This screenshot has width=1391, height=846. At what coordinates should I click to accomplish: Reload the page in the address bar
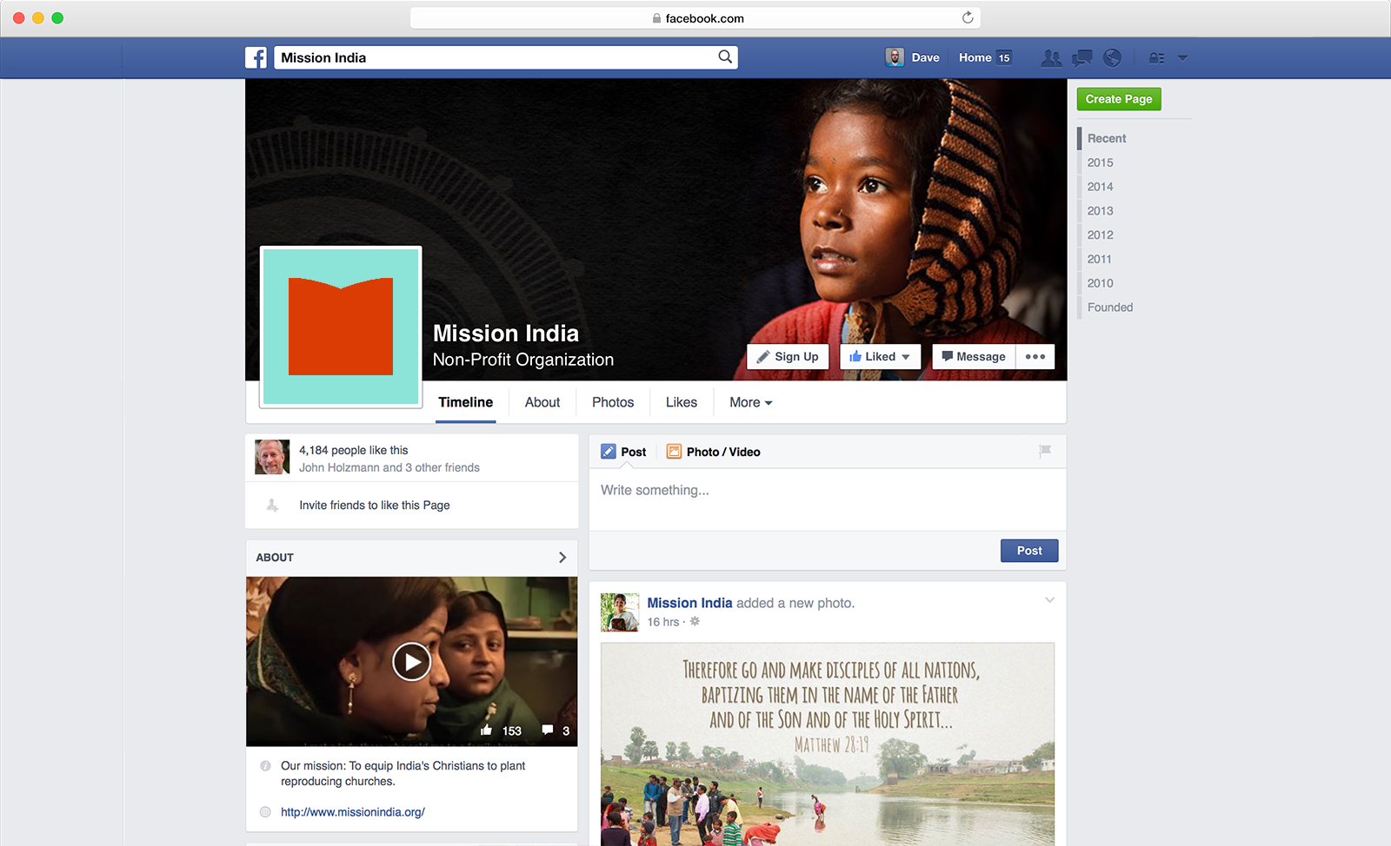click(968, 17)
